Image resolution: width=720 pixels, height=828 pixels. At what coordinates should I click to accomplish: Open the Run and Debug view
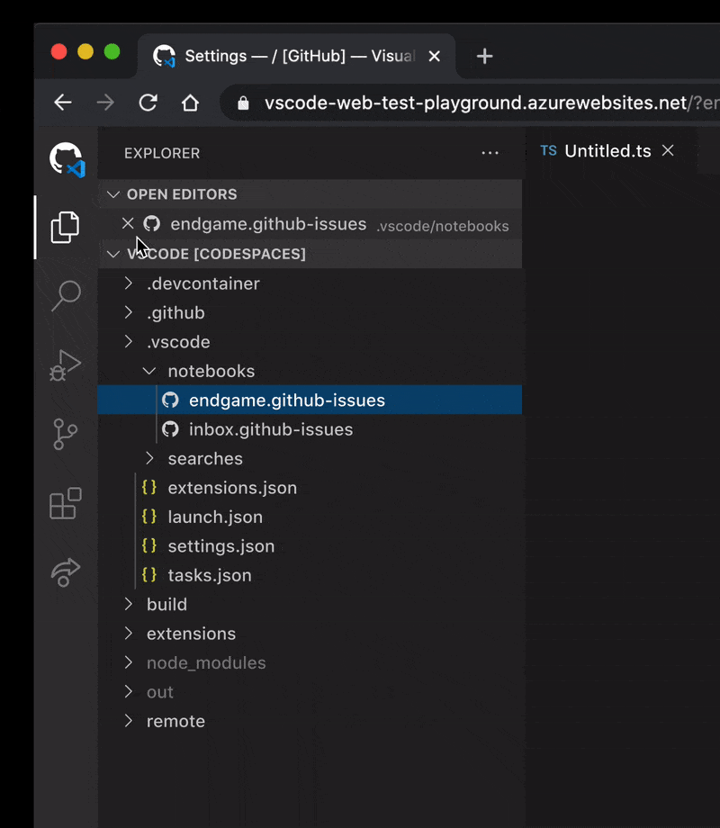[x=65, y=365]
